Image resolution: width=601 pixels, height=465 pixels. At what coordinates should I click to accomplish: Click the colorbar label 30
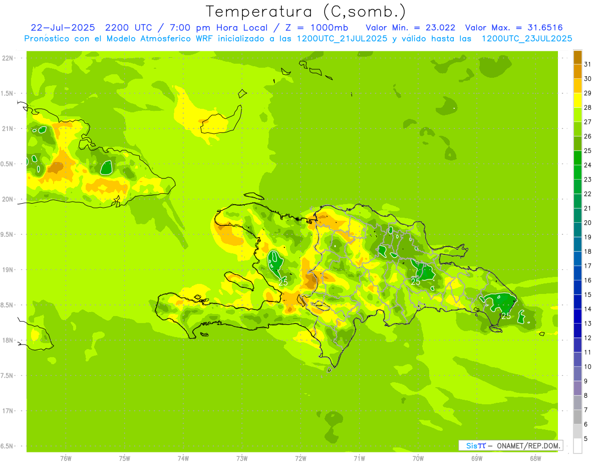pos(588,79)
